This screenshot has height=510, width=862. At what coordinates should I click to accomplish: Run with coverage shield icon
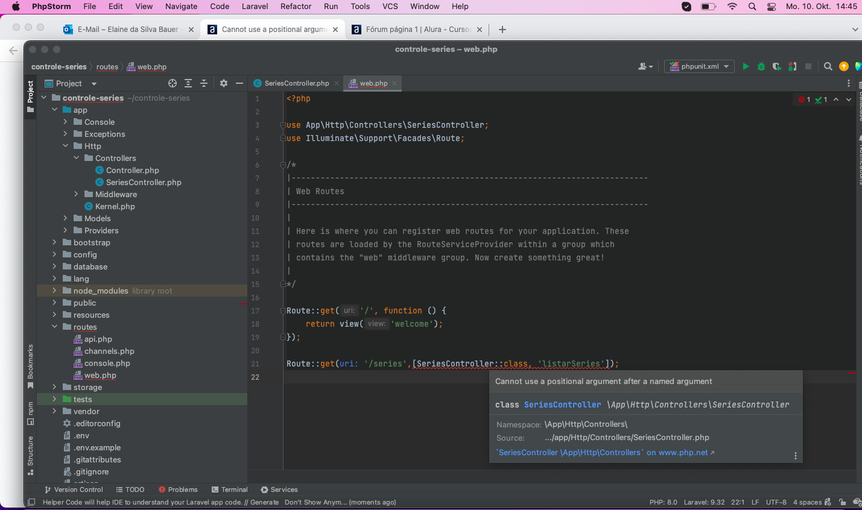pos(776,66)
